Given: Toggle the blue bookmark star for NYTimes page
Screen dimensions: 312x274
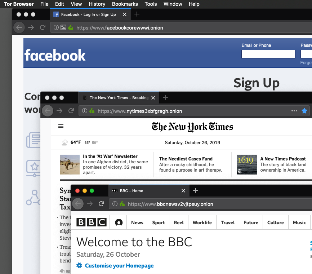Looking at the screenshot, I should (304, 111).
